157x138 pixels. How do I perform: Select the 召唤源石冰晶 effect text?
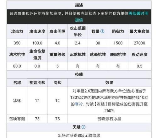109,119
